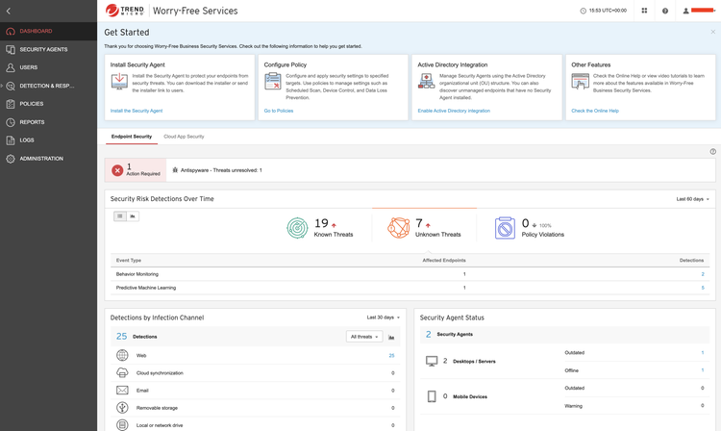721x431 pixels.
Task: Click the Administration gear icon
Action: pyautogui.click(x=11, y=159)
